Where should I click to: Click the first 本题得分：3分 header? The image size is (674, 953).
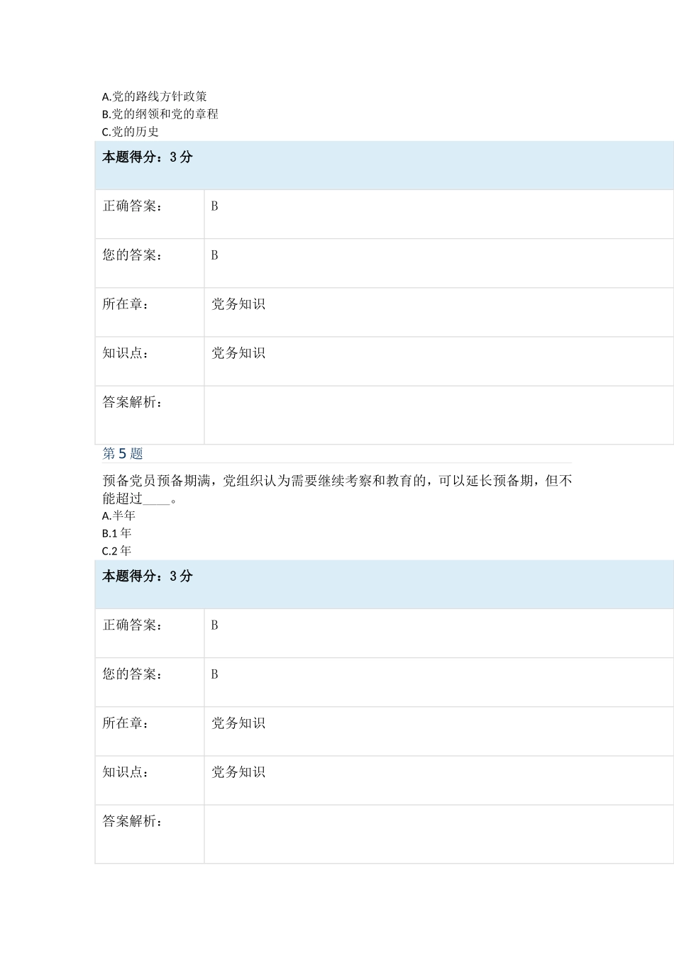coord(147,157)
